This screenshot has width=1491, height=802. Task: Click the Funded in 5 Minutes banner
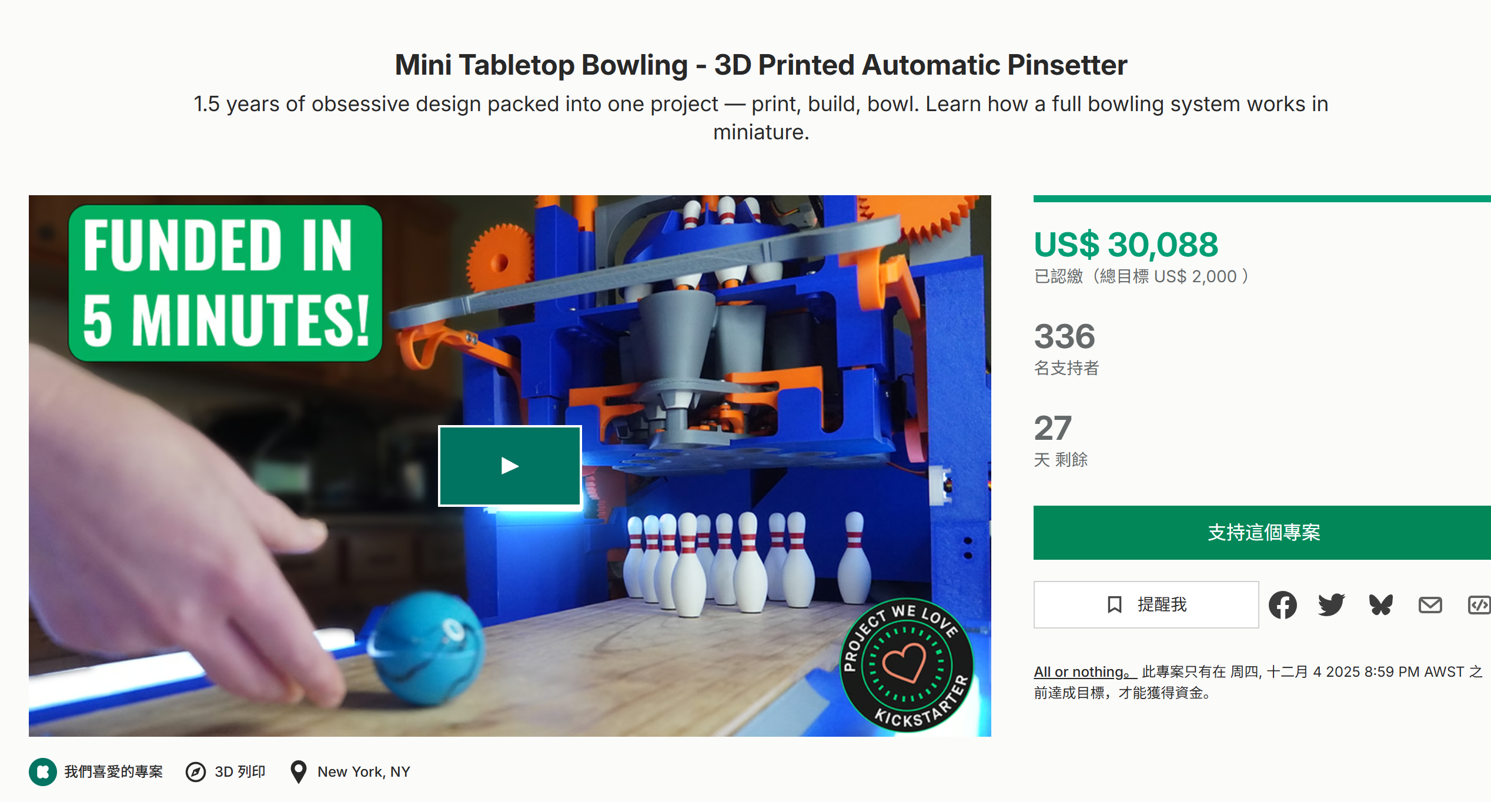(225, 283)
